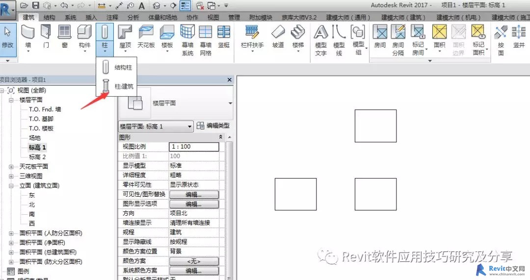Switch to the 视图 ribbon tab
The width and height of the screenshot is (530, 280).
pos(213,17)
